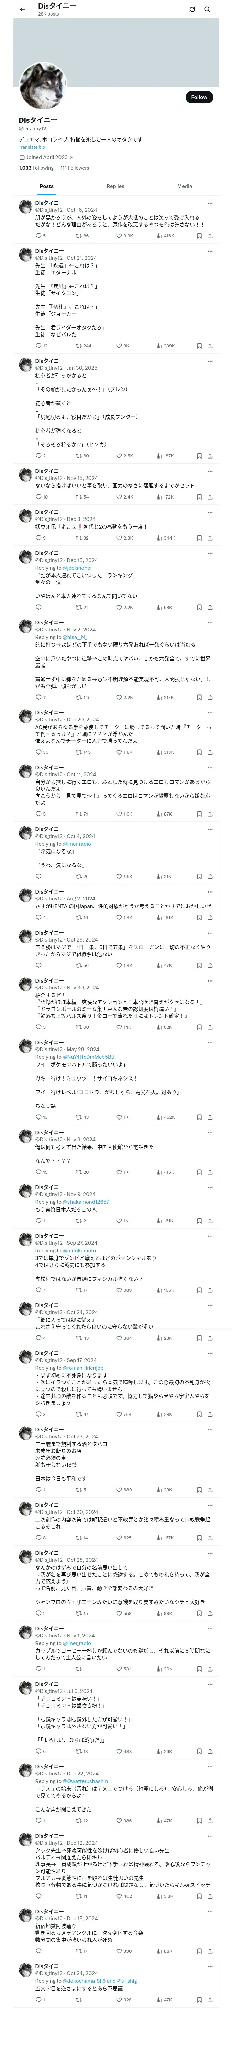Open search from the profile header
The image size is (232, 2070).
pos(207,10)
